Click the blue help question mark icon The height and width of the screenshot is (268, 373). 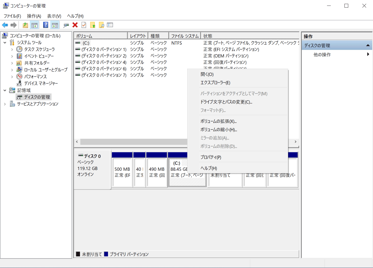coord(45,25)
